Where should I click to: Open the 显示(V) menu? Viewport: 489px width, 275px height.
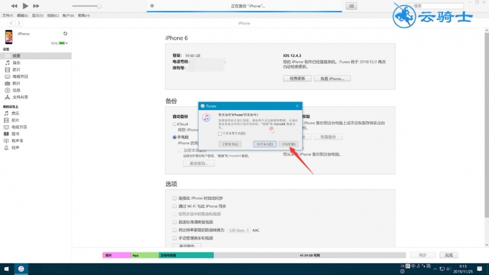(38, 15)
